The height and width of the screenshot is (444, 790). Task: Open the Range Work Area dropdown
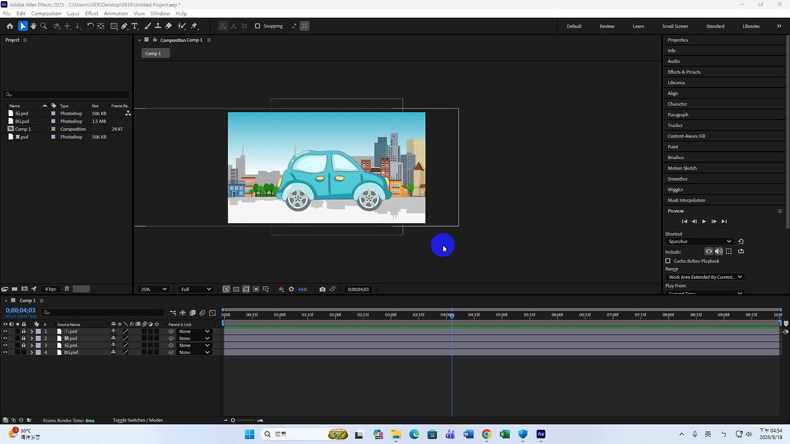point(705,277)
